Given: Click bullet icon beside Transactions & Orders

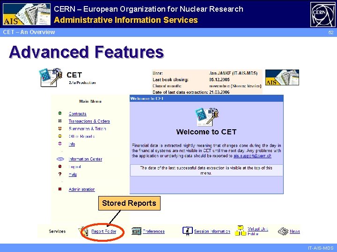Looking at the screenshot, I should click(x=60, y=121).
